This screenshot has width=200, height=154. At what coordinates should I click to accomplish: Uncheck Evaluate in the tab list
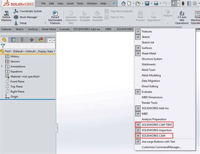[138, 92]
